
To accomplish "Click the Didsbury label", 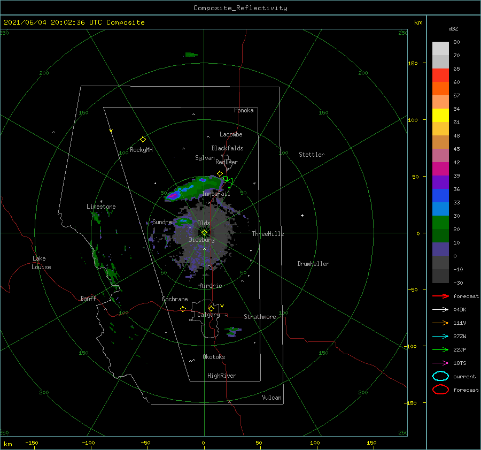I will pos(201,240).
